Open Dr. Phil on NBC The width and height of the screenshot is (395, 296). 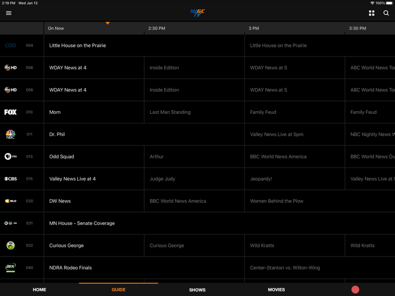[x=144, y=134]
